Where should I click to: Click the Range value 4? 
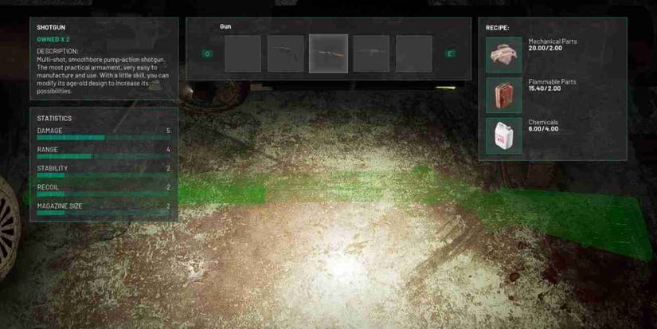[x=168, y=150]
